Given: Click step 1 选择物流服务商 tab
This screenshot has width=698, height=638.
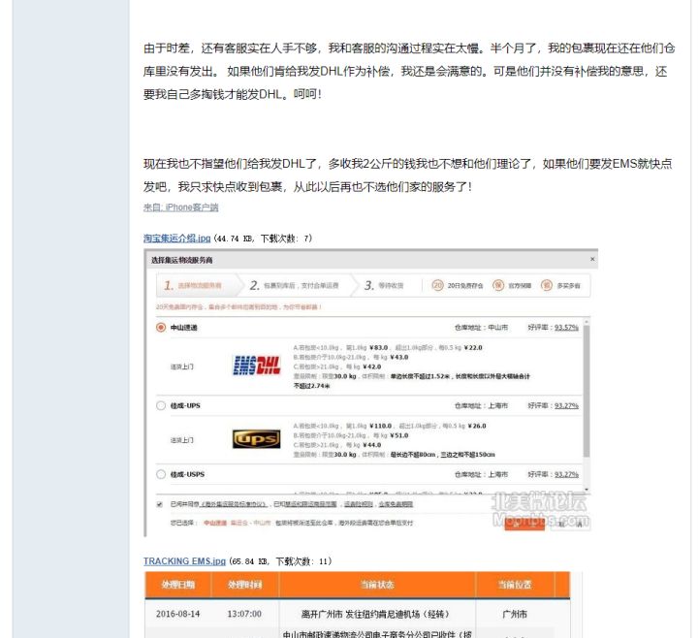Looking at the screenshot, I should [x=194, y=286].
